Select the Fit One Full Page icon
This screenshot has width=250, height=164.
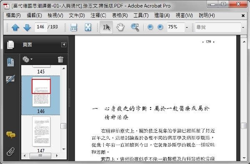click(x=88, y=27)
